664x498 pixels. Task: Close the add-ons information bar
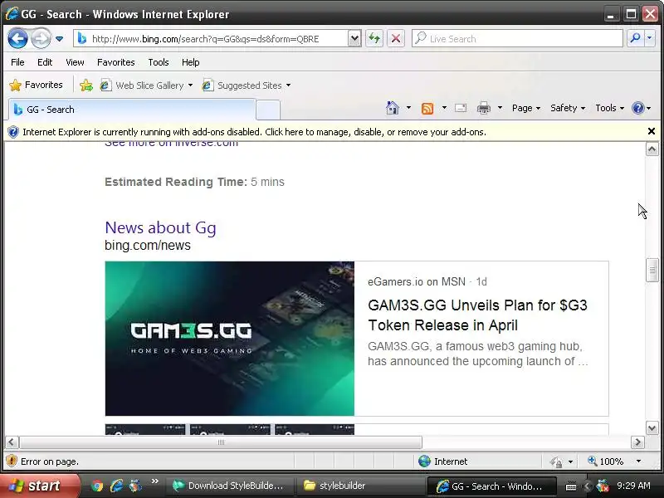coord(652,131)
